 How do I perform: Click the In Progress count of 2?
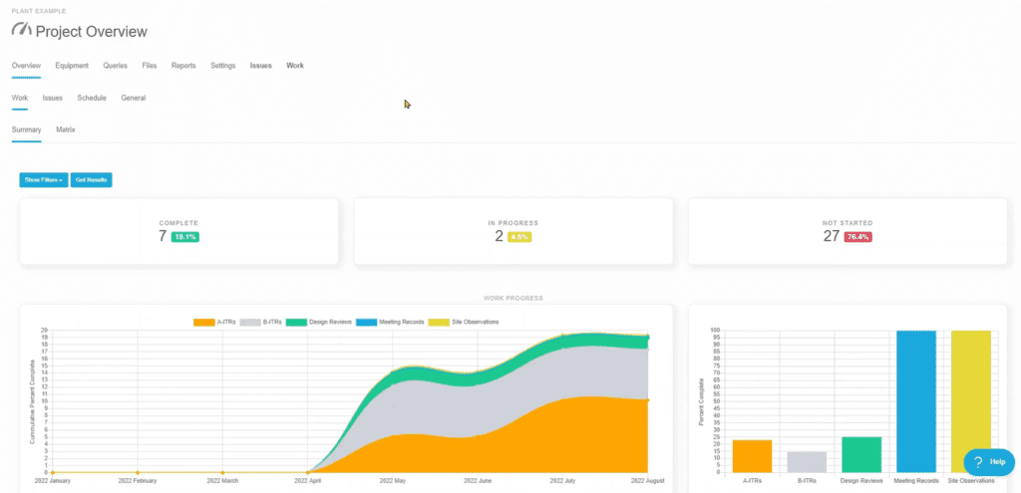click(x=499, y=236)
